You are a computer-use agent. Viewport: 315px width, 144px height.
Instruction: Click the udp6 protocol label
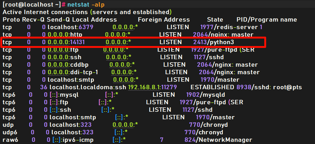point(10,132)
